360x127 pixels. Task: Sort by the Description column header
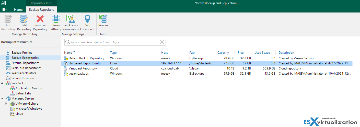pos(286,53)
